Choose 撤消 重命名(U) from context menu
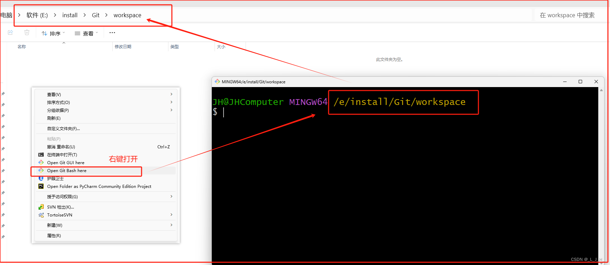 click(106, 147)
